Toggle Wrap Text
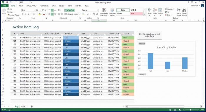This screenshot has height=112, width=206. point(69,10)
